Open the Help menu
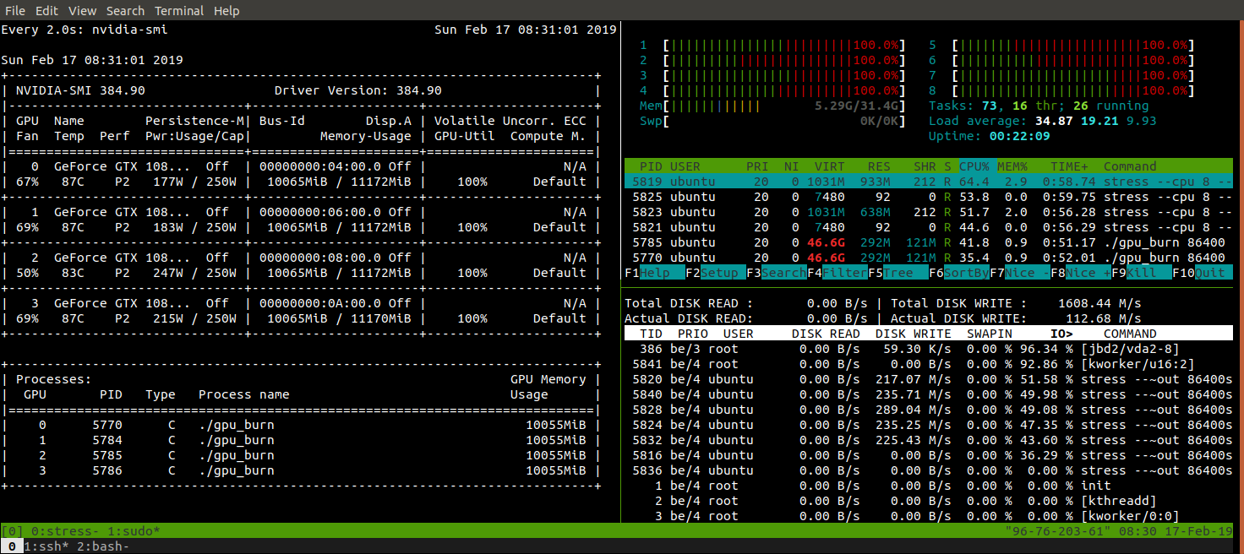1244x554 pixels. point(226,10)
